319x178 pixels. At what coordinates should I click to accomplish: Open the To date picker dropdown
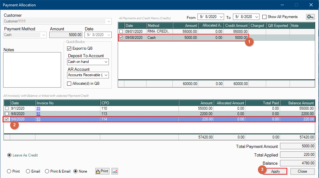pos(256,17)
